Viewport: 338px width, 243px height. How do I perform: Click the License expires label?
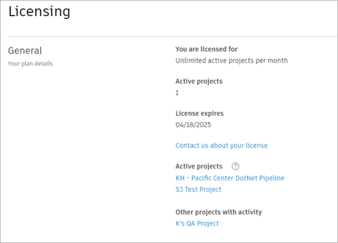click(199, 114)
